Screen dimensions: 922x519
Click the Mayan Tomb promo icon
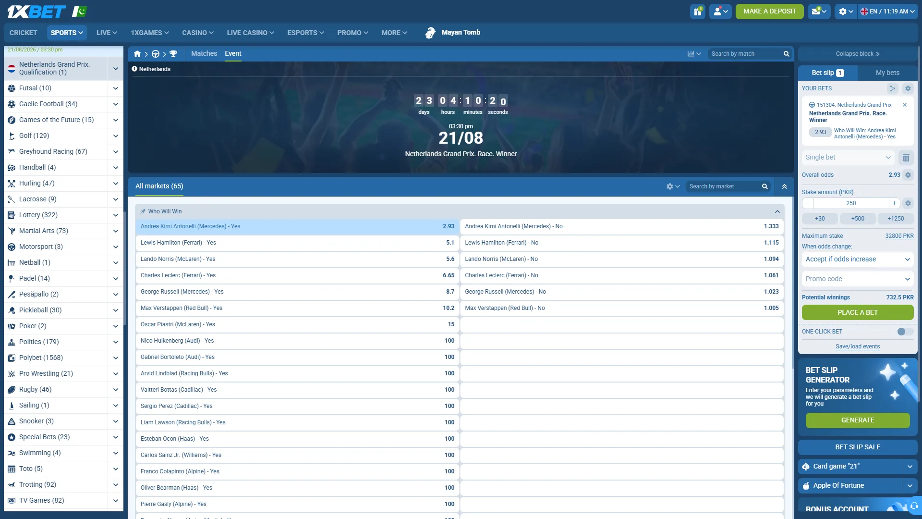430,33
